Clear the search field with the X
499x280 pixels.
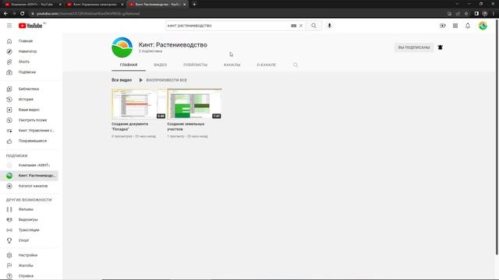301,26
